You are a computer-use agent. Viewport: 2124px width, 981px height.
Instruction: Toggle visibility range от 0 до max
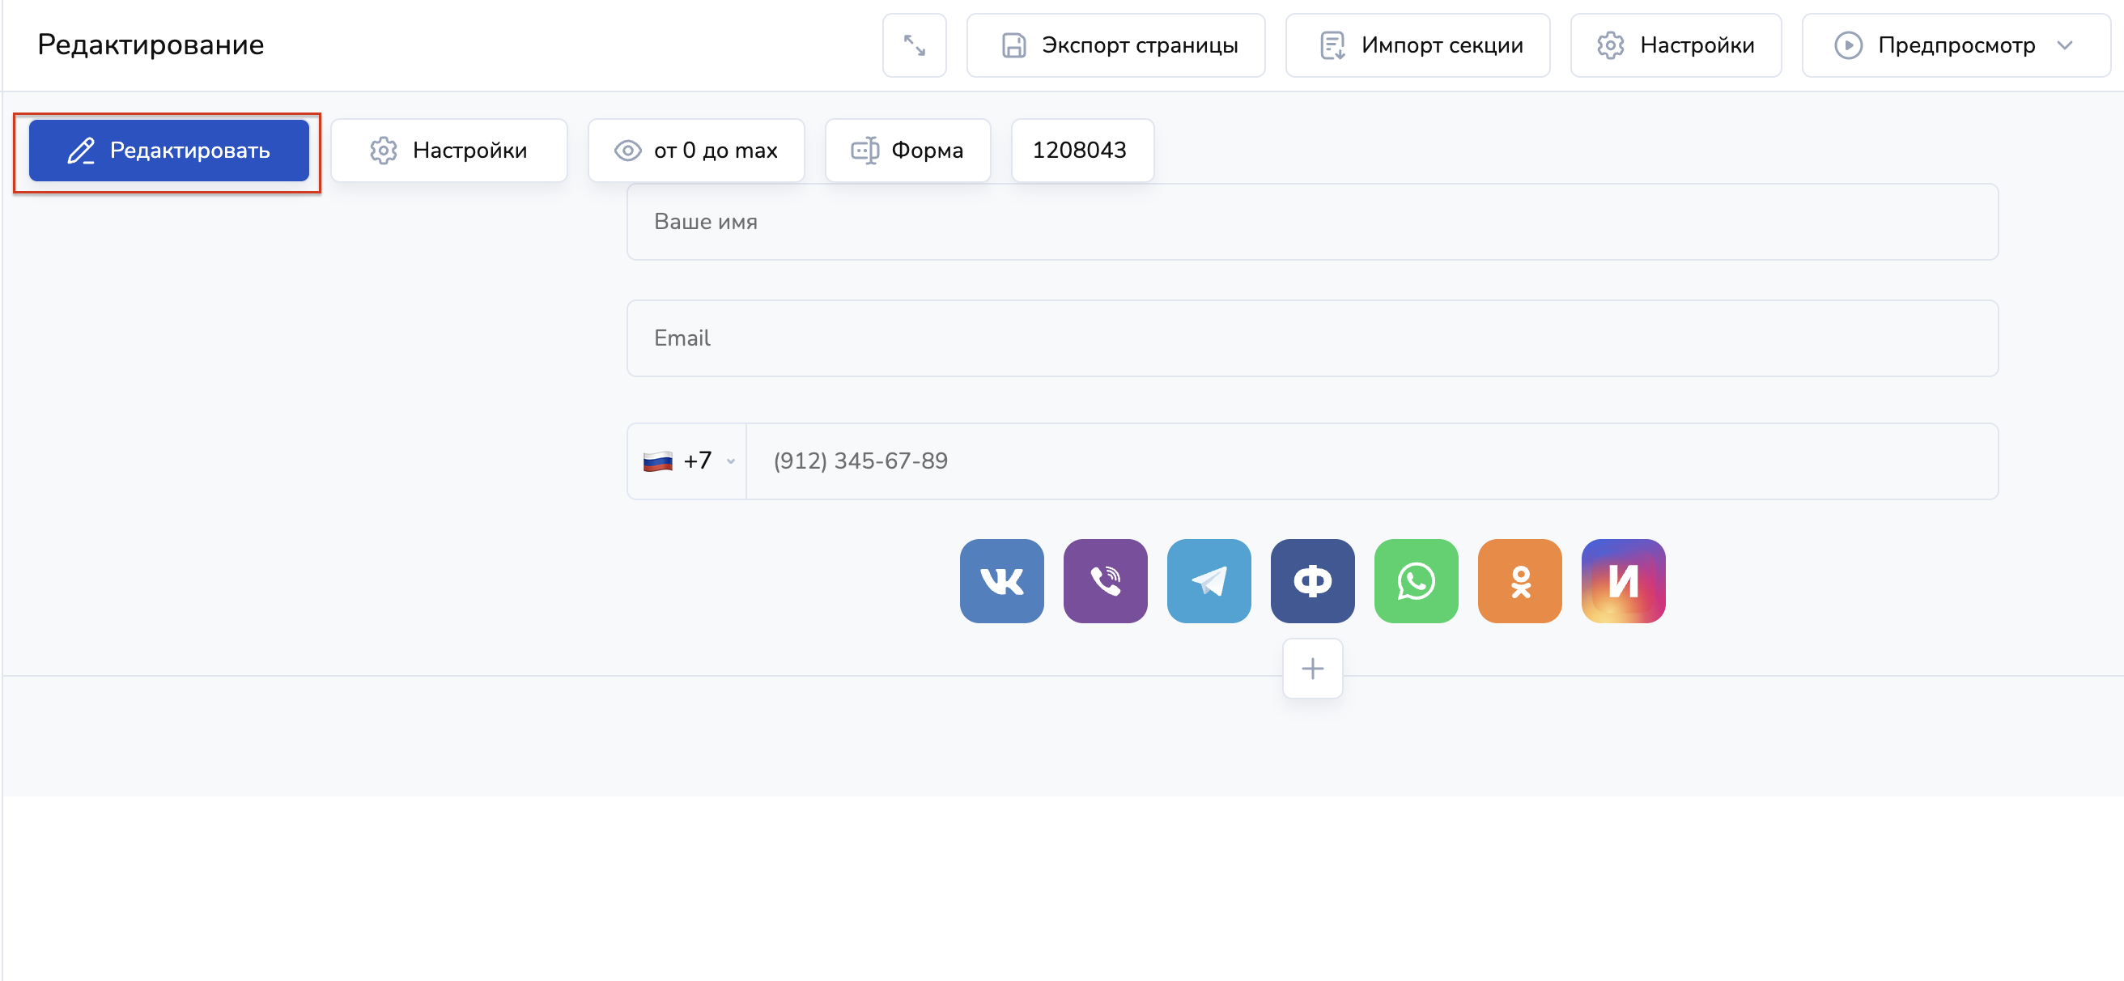(x=696, y=150)
